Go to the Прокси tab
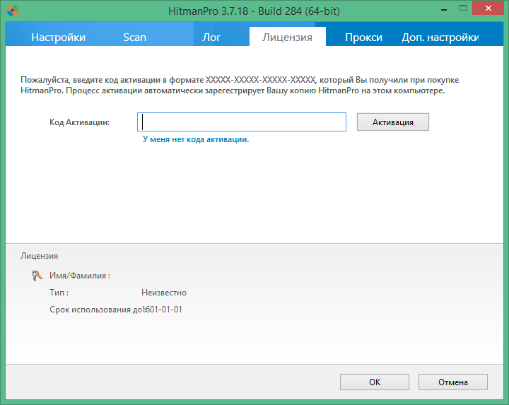509x405 pixels. (363, 37)
